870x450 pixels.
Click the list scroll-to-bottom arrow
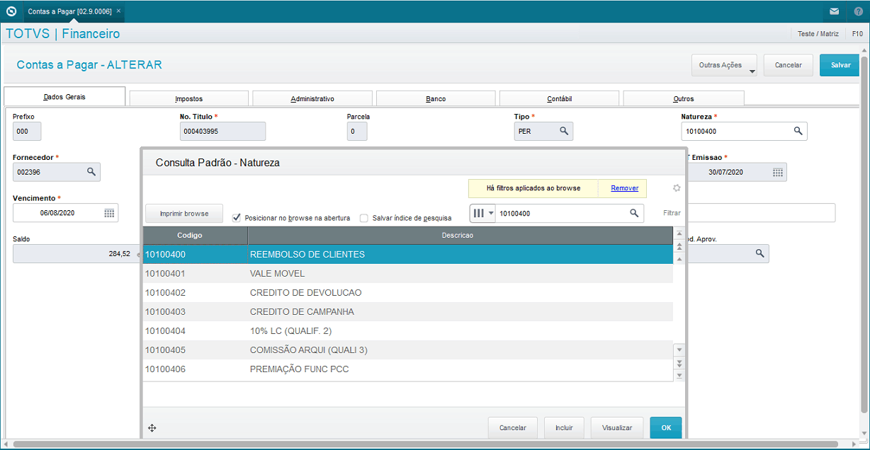(679, 375)
